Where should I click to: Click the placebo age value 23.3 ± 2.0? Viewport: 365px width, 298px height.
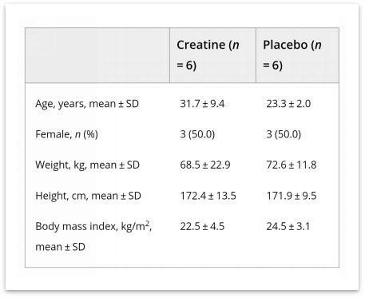point(288,104)
